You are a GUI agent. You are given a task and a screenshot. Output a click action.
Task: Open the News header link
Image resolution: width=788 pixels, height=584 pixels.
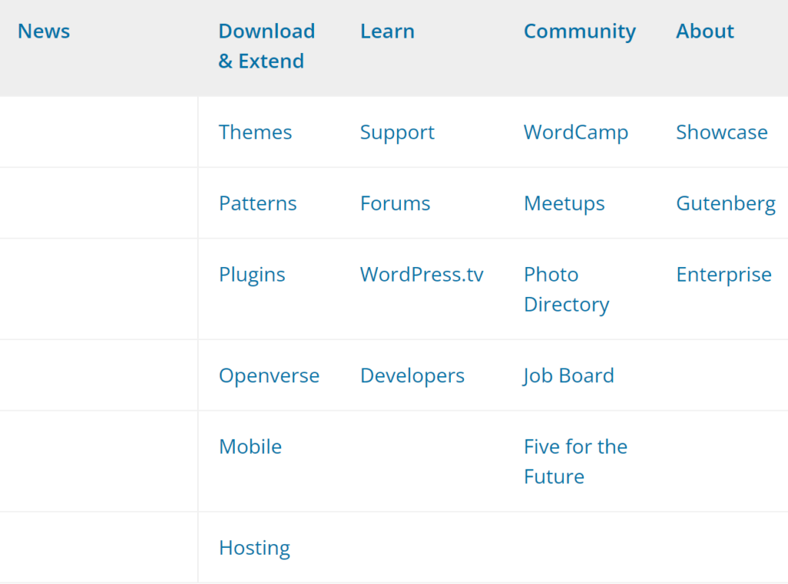click(x=44, y=31)
